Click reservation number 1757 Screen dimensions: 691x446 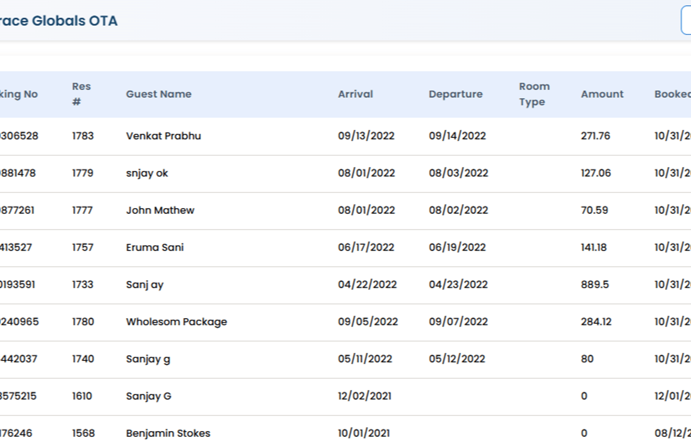pos(82,247)
